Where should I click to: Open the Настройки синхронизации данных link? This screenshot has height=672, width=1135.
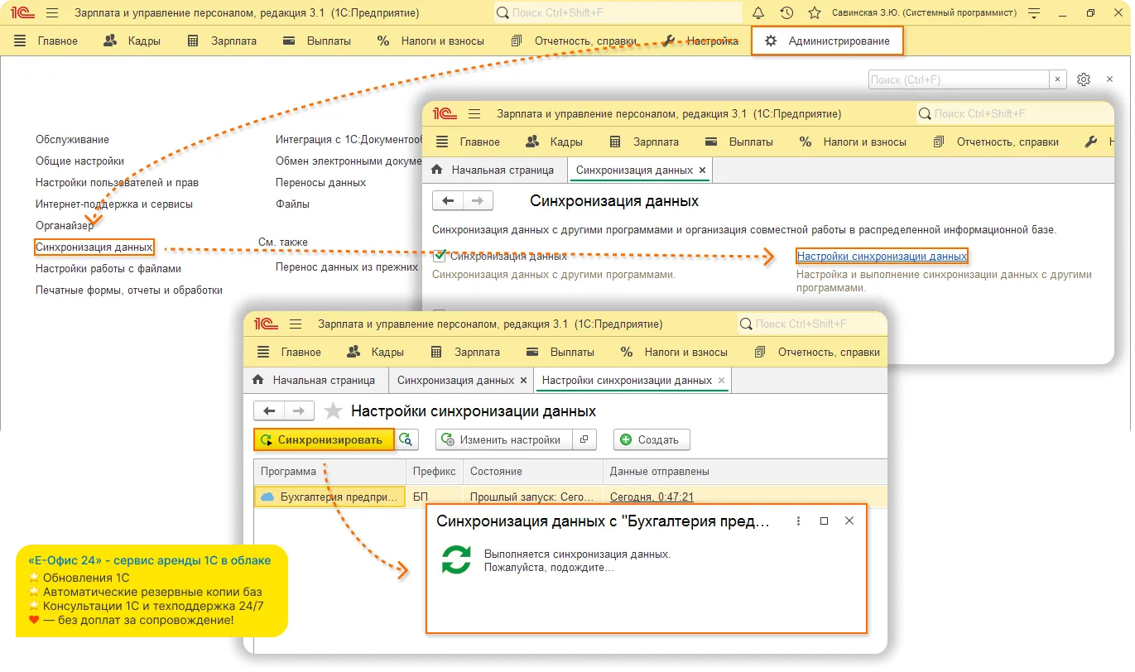coord(882,257)
